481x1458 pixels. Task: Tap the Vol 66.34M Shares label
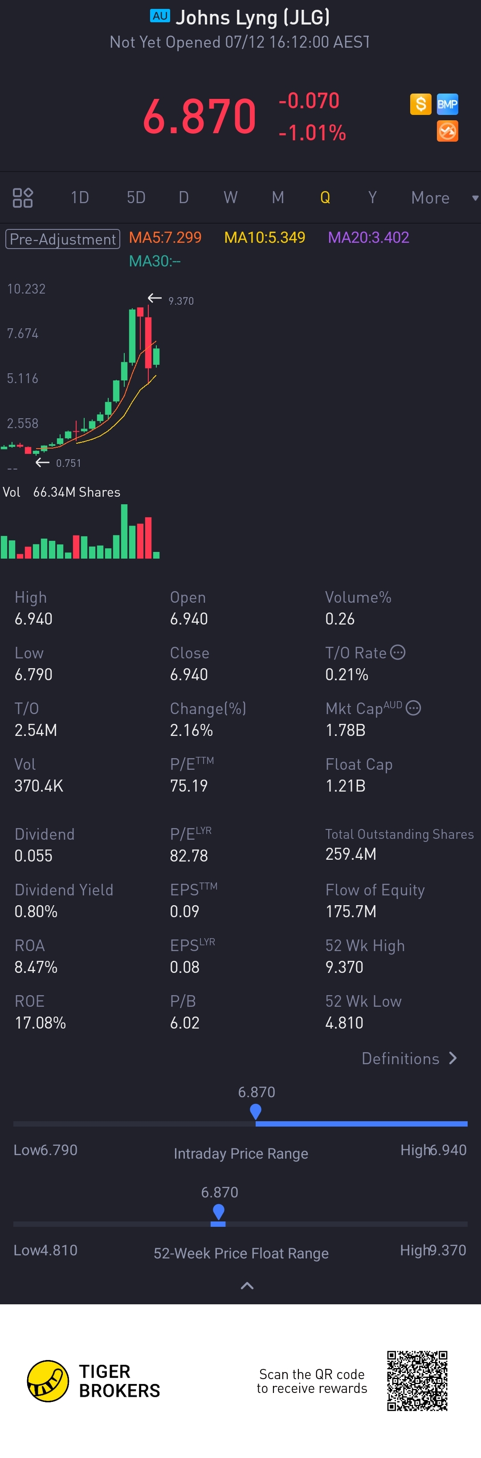tap(61, 492)
